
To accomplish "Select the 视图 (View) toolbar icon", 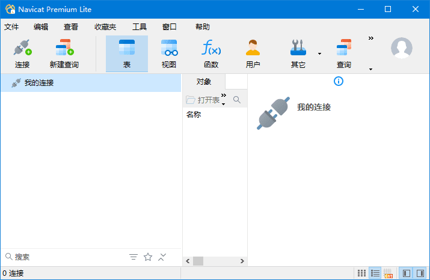I will (x=169, y=53).
